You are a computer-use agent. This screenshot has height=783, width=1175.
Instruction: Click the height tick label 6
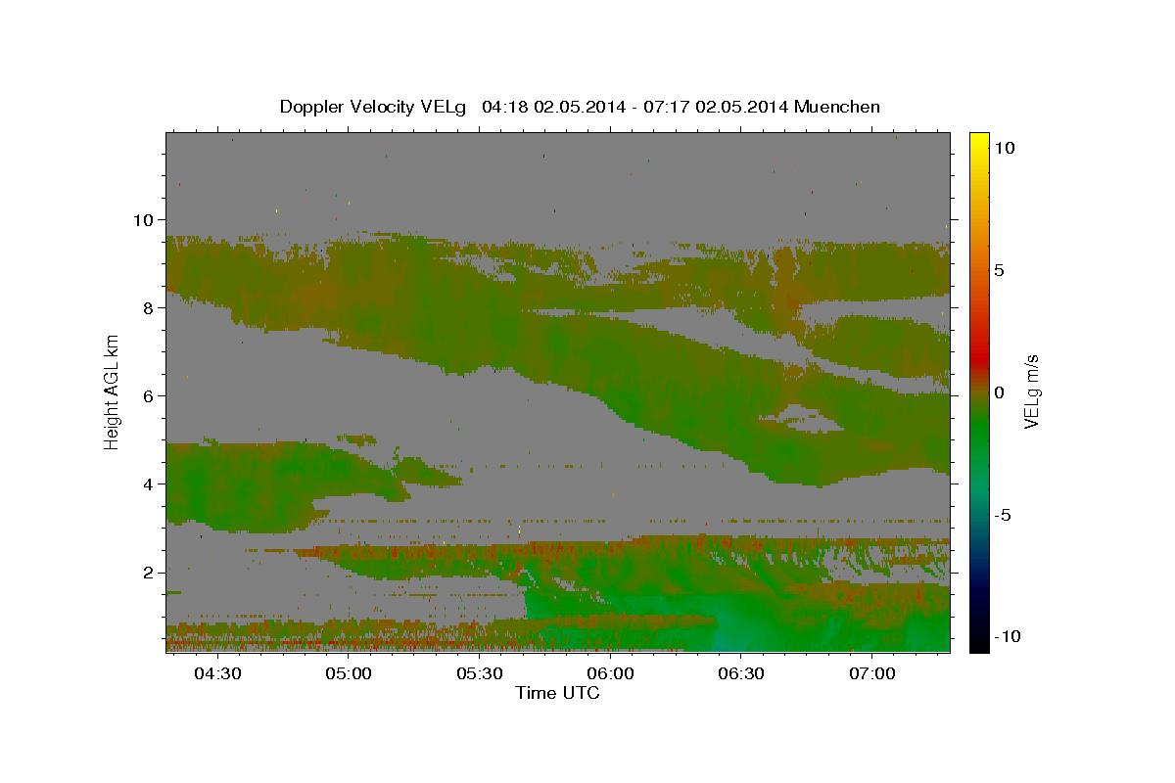point(149,395)
